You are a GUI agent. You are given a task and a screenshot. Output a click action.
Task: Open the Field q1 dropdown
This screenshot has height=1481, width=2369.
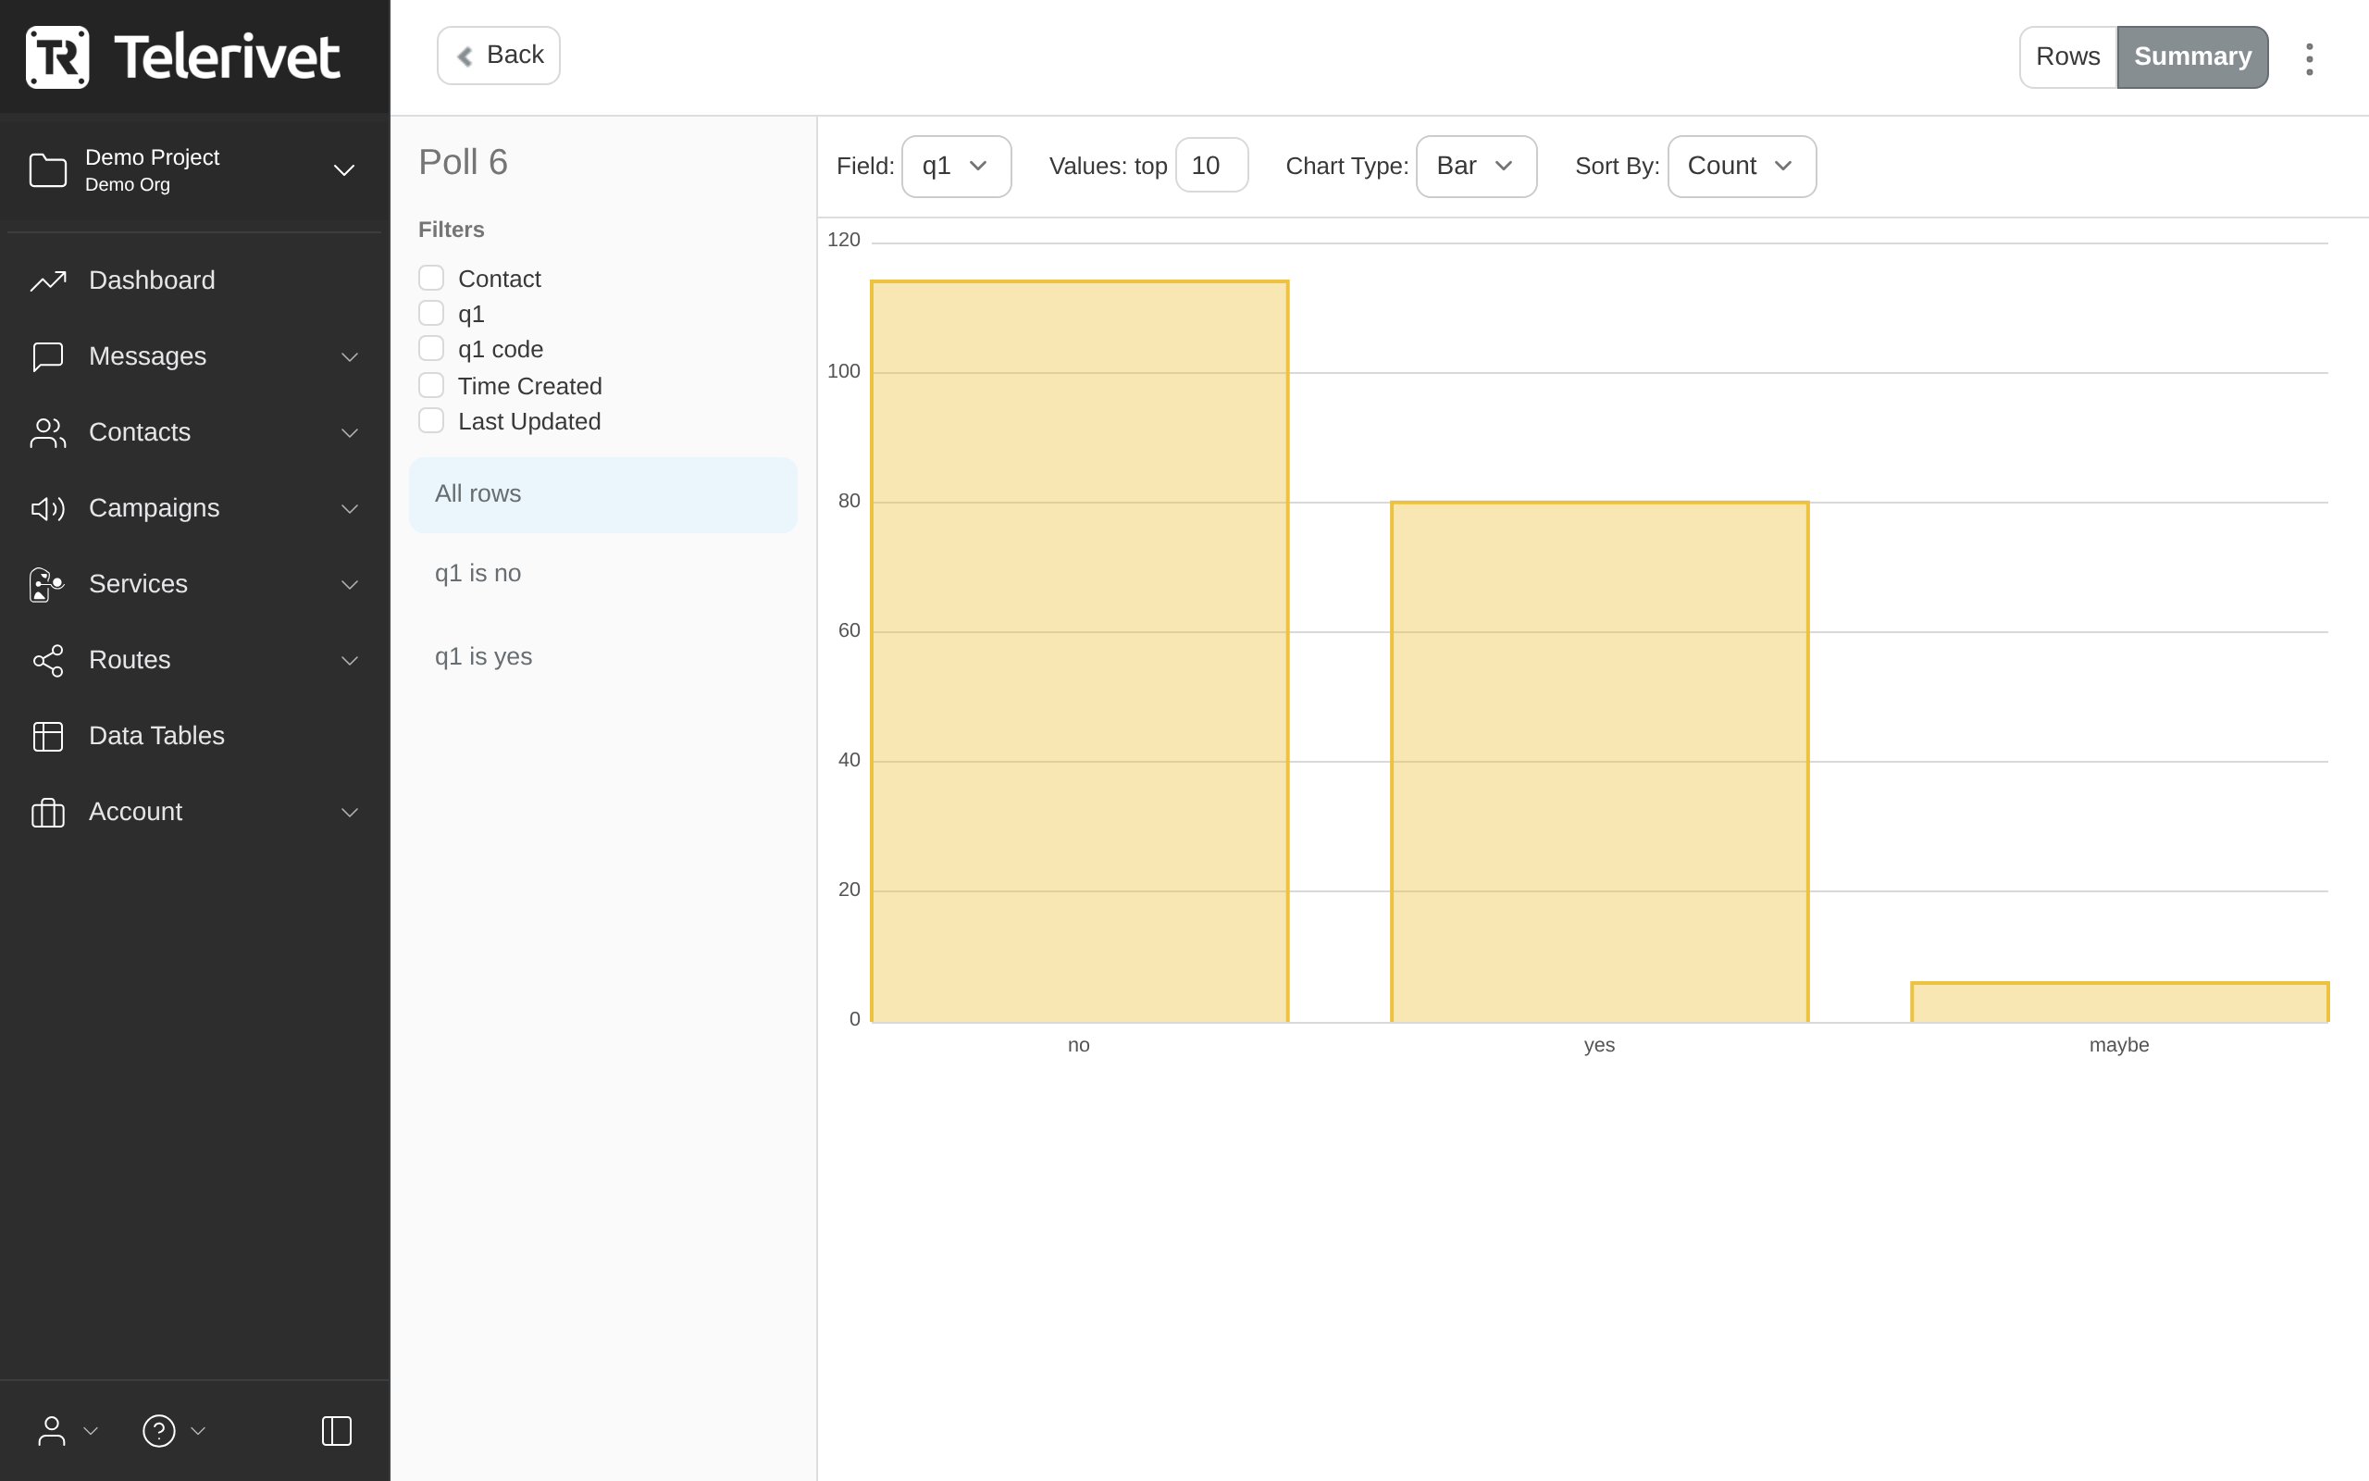click(955, 167)
